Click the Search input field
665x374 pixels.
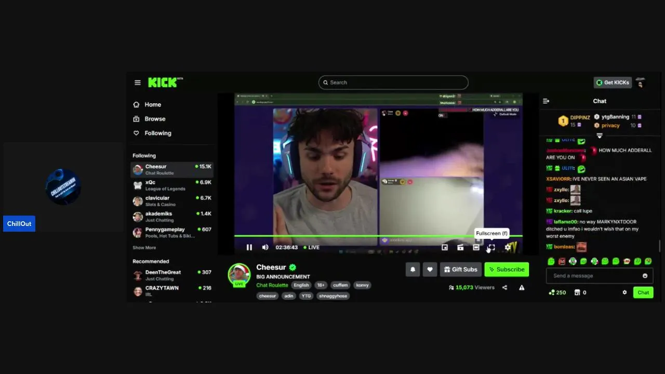pyautogui.click(x=393, y=83)
